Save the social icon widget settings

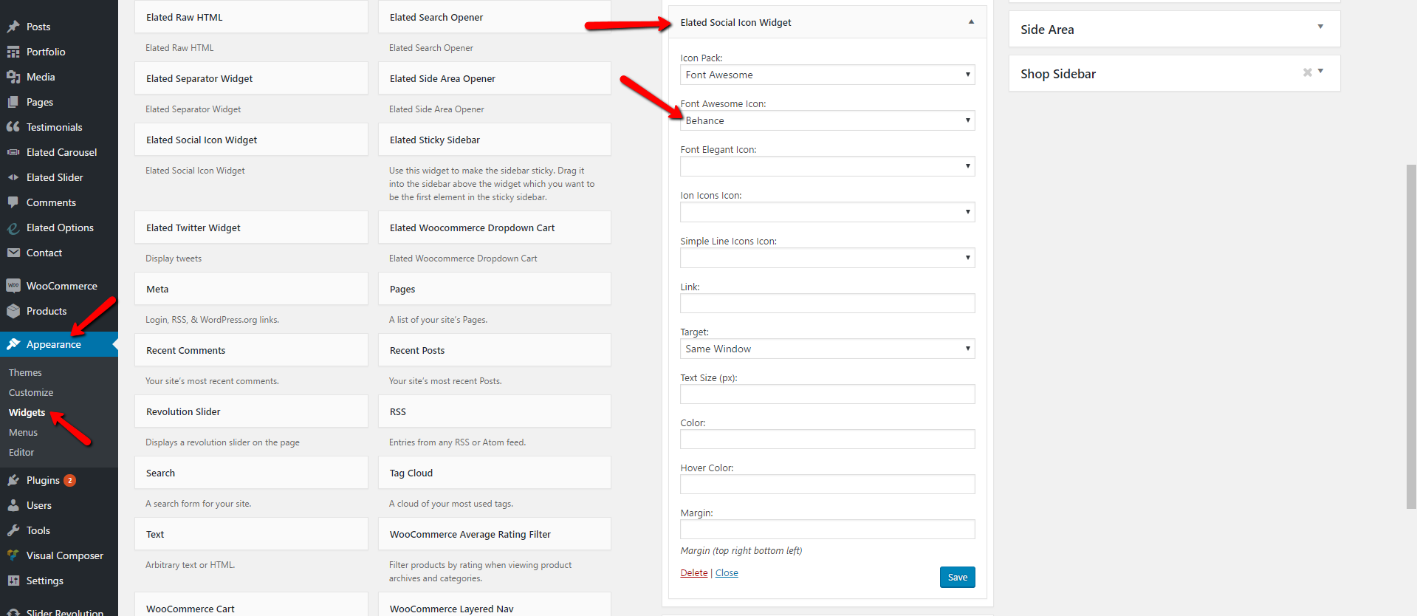(957, 577)
